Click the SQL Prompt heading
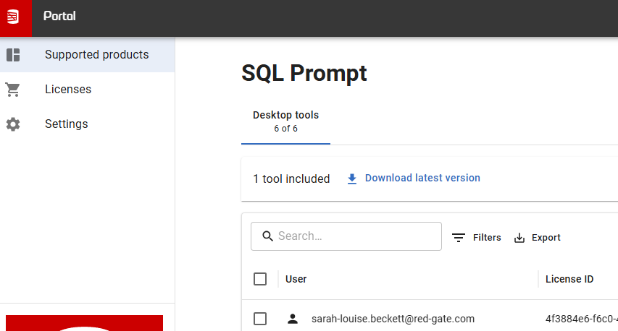618x331 pixels. pos(304,73)
